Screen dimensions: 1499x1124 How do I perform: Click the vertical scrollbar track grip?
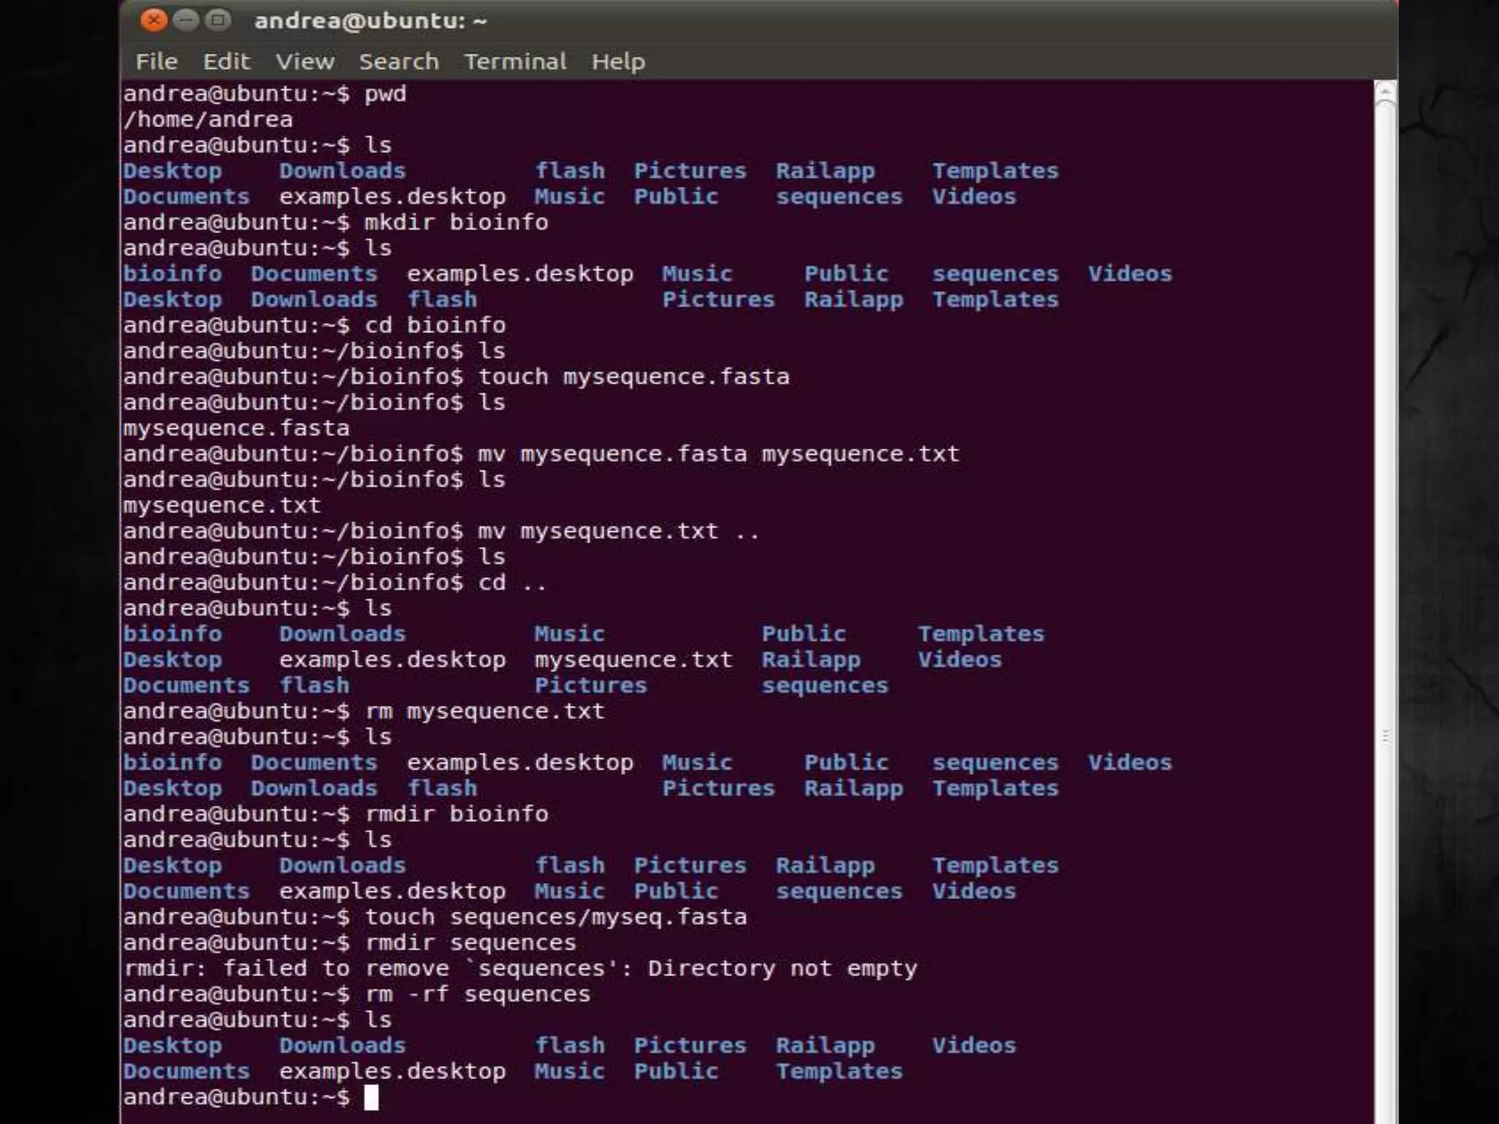(1385, 738)
